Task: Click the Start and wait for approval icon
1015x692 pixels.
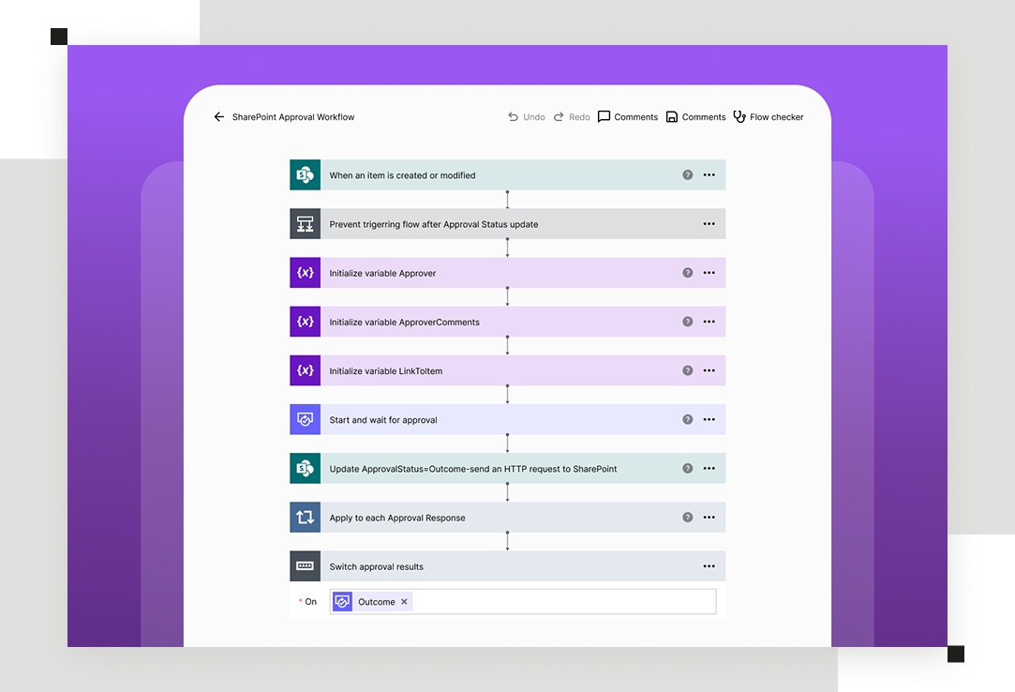Action: pyautogui.click(x=305, y=420)
